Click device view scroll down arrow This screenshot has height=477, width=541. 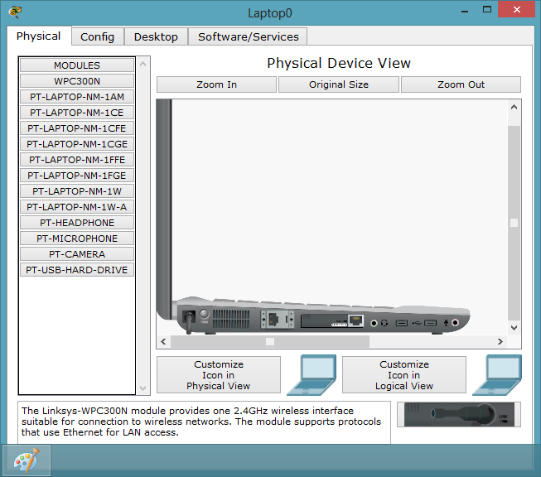click(514, 328)
